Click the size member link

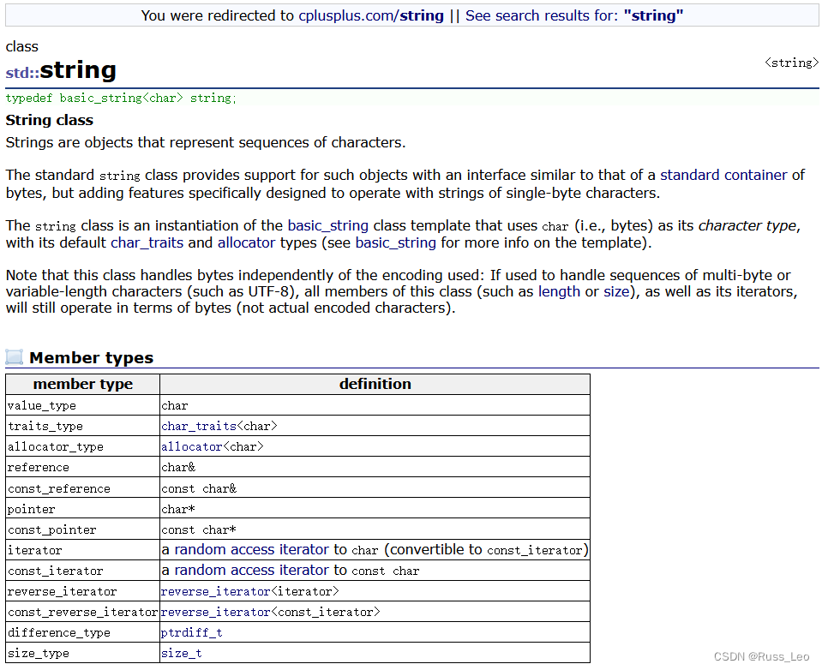click(x=615, y=292)
